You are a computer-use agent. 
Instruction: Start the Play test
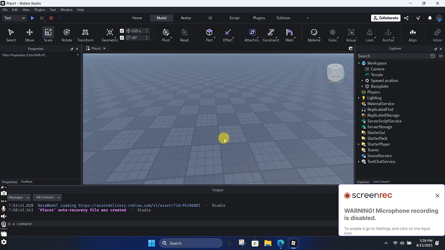[x=32, y=18]
